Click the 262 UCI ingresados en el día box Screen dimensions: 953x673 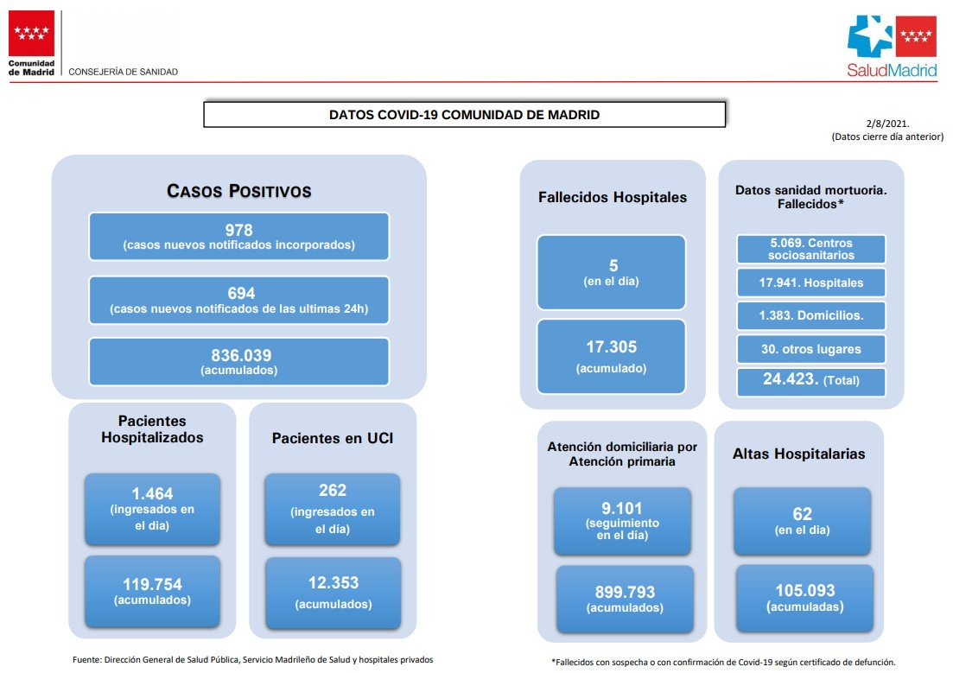pyautogui.click(x=333, y=510)
